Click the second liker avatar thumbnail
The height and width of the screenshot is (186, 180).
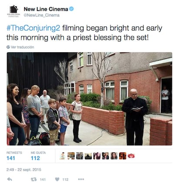point(71,156)
